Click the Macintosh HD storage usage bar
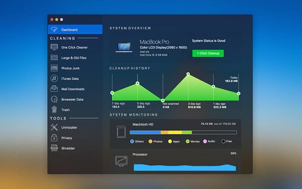The image size is (302, 189). click(183, 132)
